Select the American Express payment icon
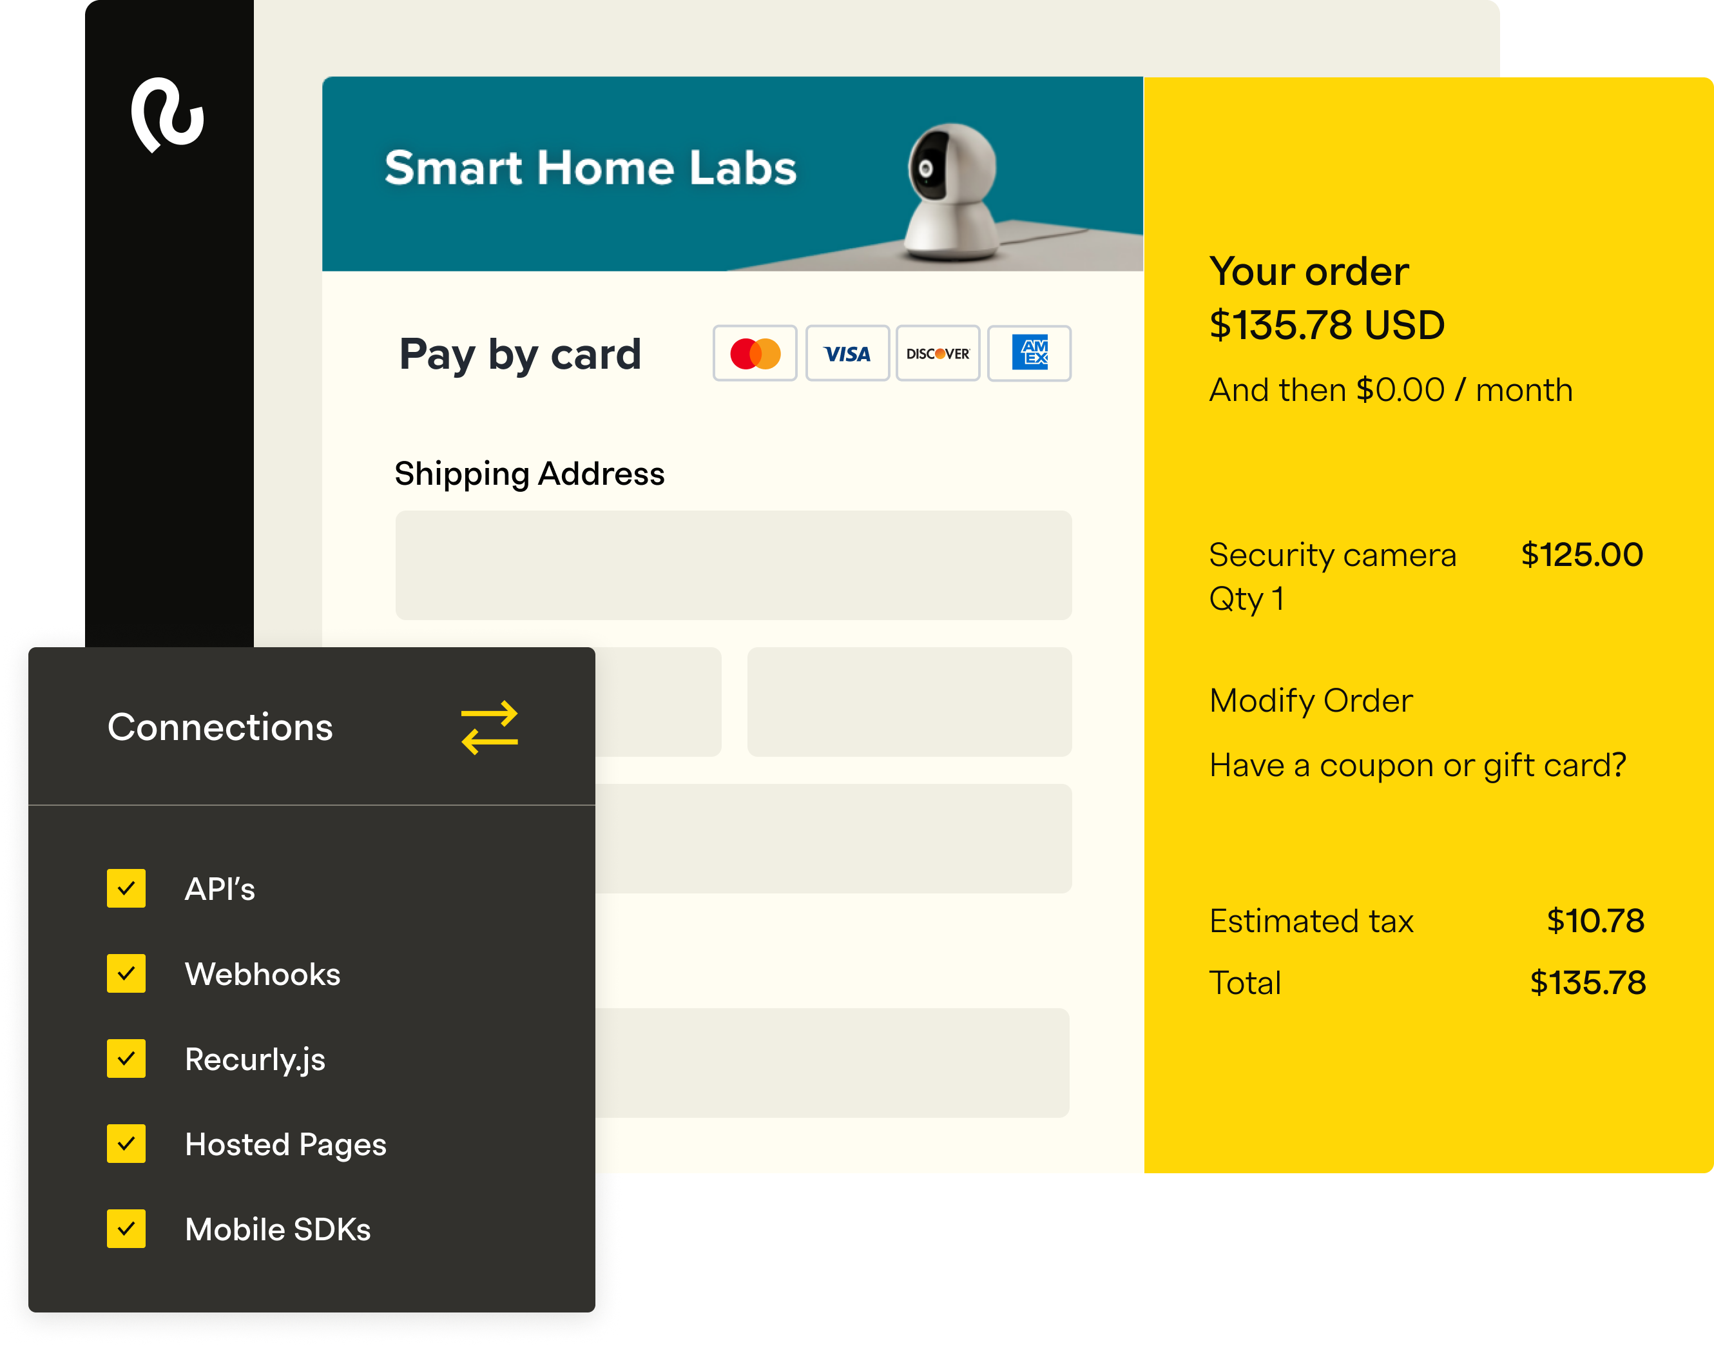Viewport: 1714px width, 1346px height. 1030,352
